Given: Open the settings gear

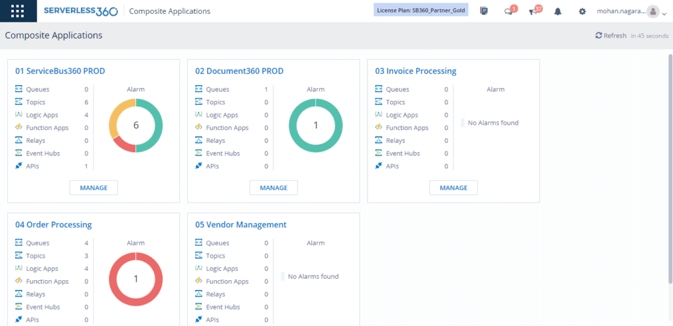Looking at the screenshot, I should (582, 11).
